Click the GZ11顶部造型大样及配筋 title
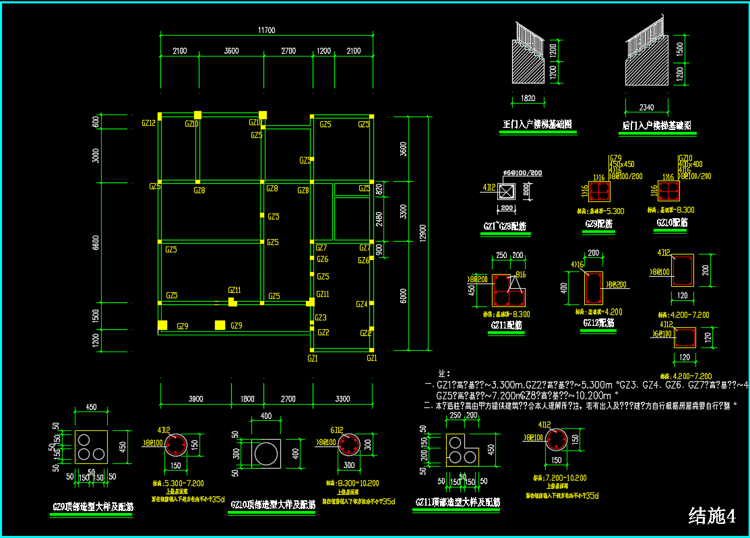750x538 pixels. coord(457,502)
